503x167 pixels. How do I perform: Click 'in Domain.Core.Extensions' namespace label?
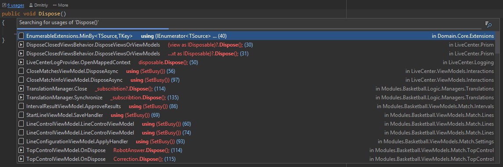(x=463, y=36)
